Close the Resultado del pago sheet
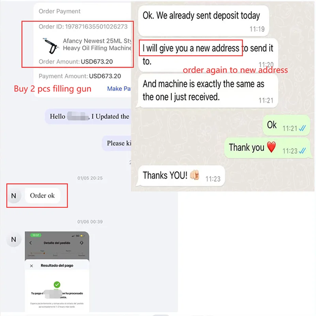 coord(32,266)
